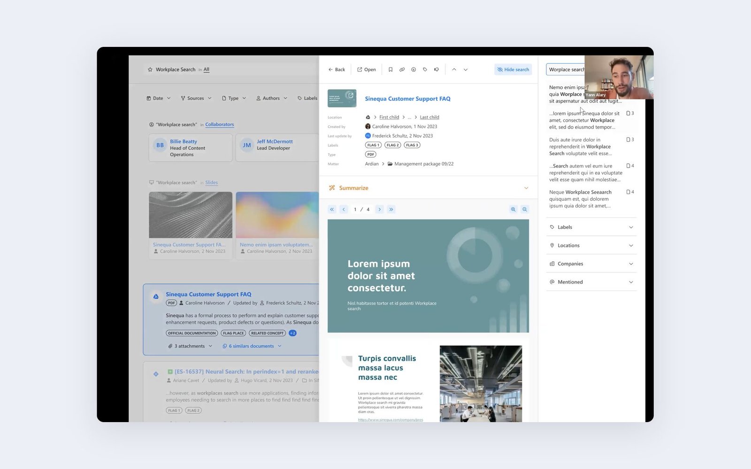Go to previous result with up chevron
Image resolution: width=751 pixels, height=469 pixels.
coord(454,69)
